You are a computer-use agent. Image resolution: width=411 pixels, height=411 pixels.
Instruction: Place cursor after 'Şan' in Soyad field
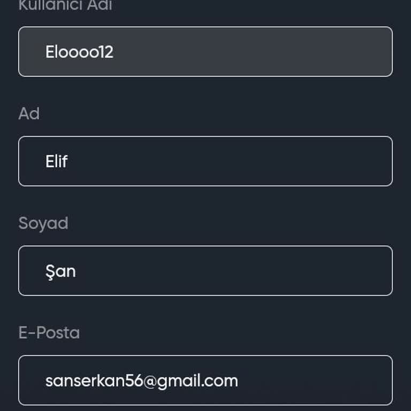(77, 271)
